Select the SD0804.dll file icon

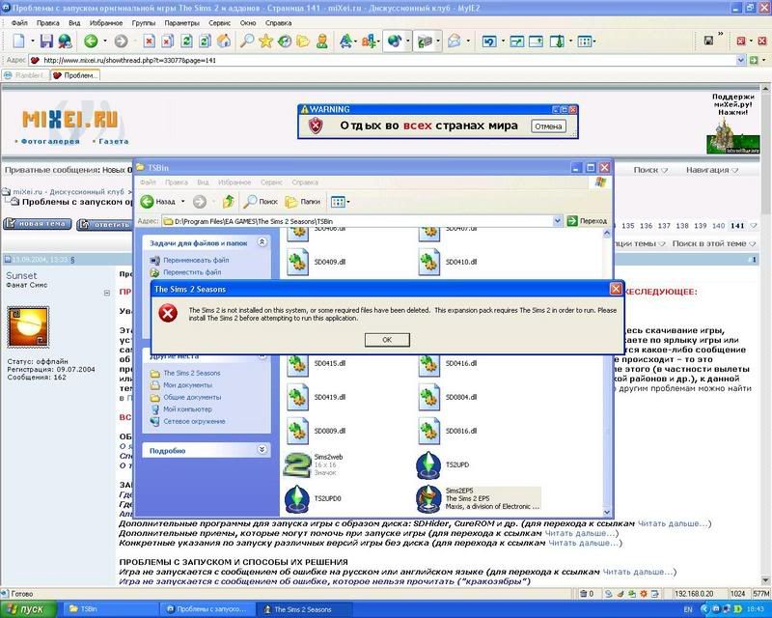pos(428,397)
